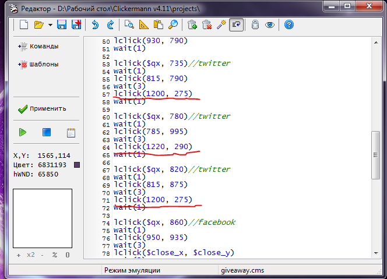
Task: Redo the last edit
Action: tap(110, 25)
